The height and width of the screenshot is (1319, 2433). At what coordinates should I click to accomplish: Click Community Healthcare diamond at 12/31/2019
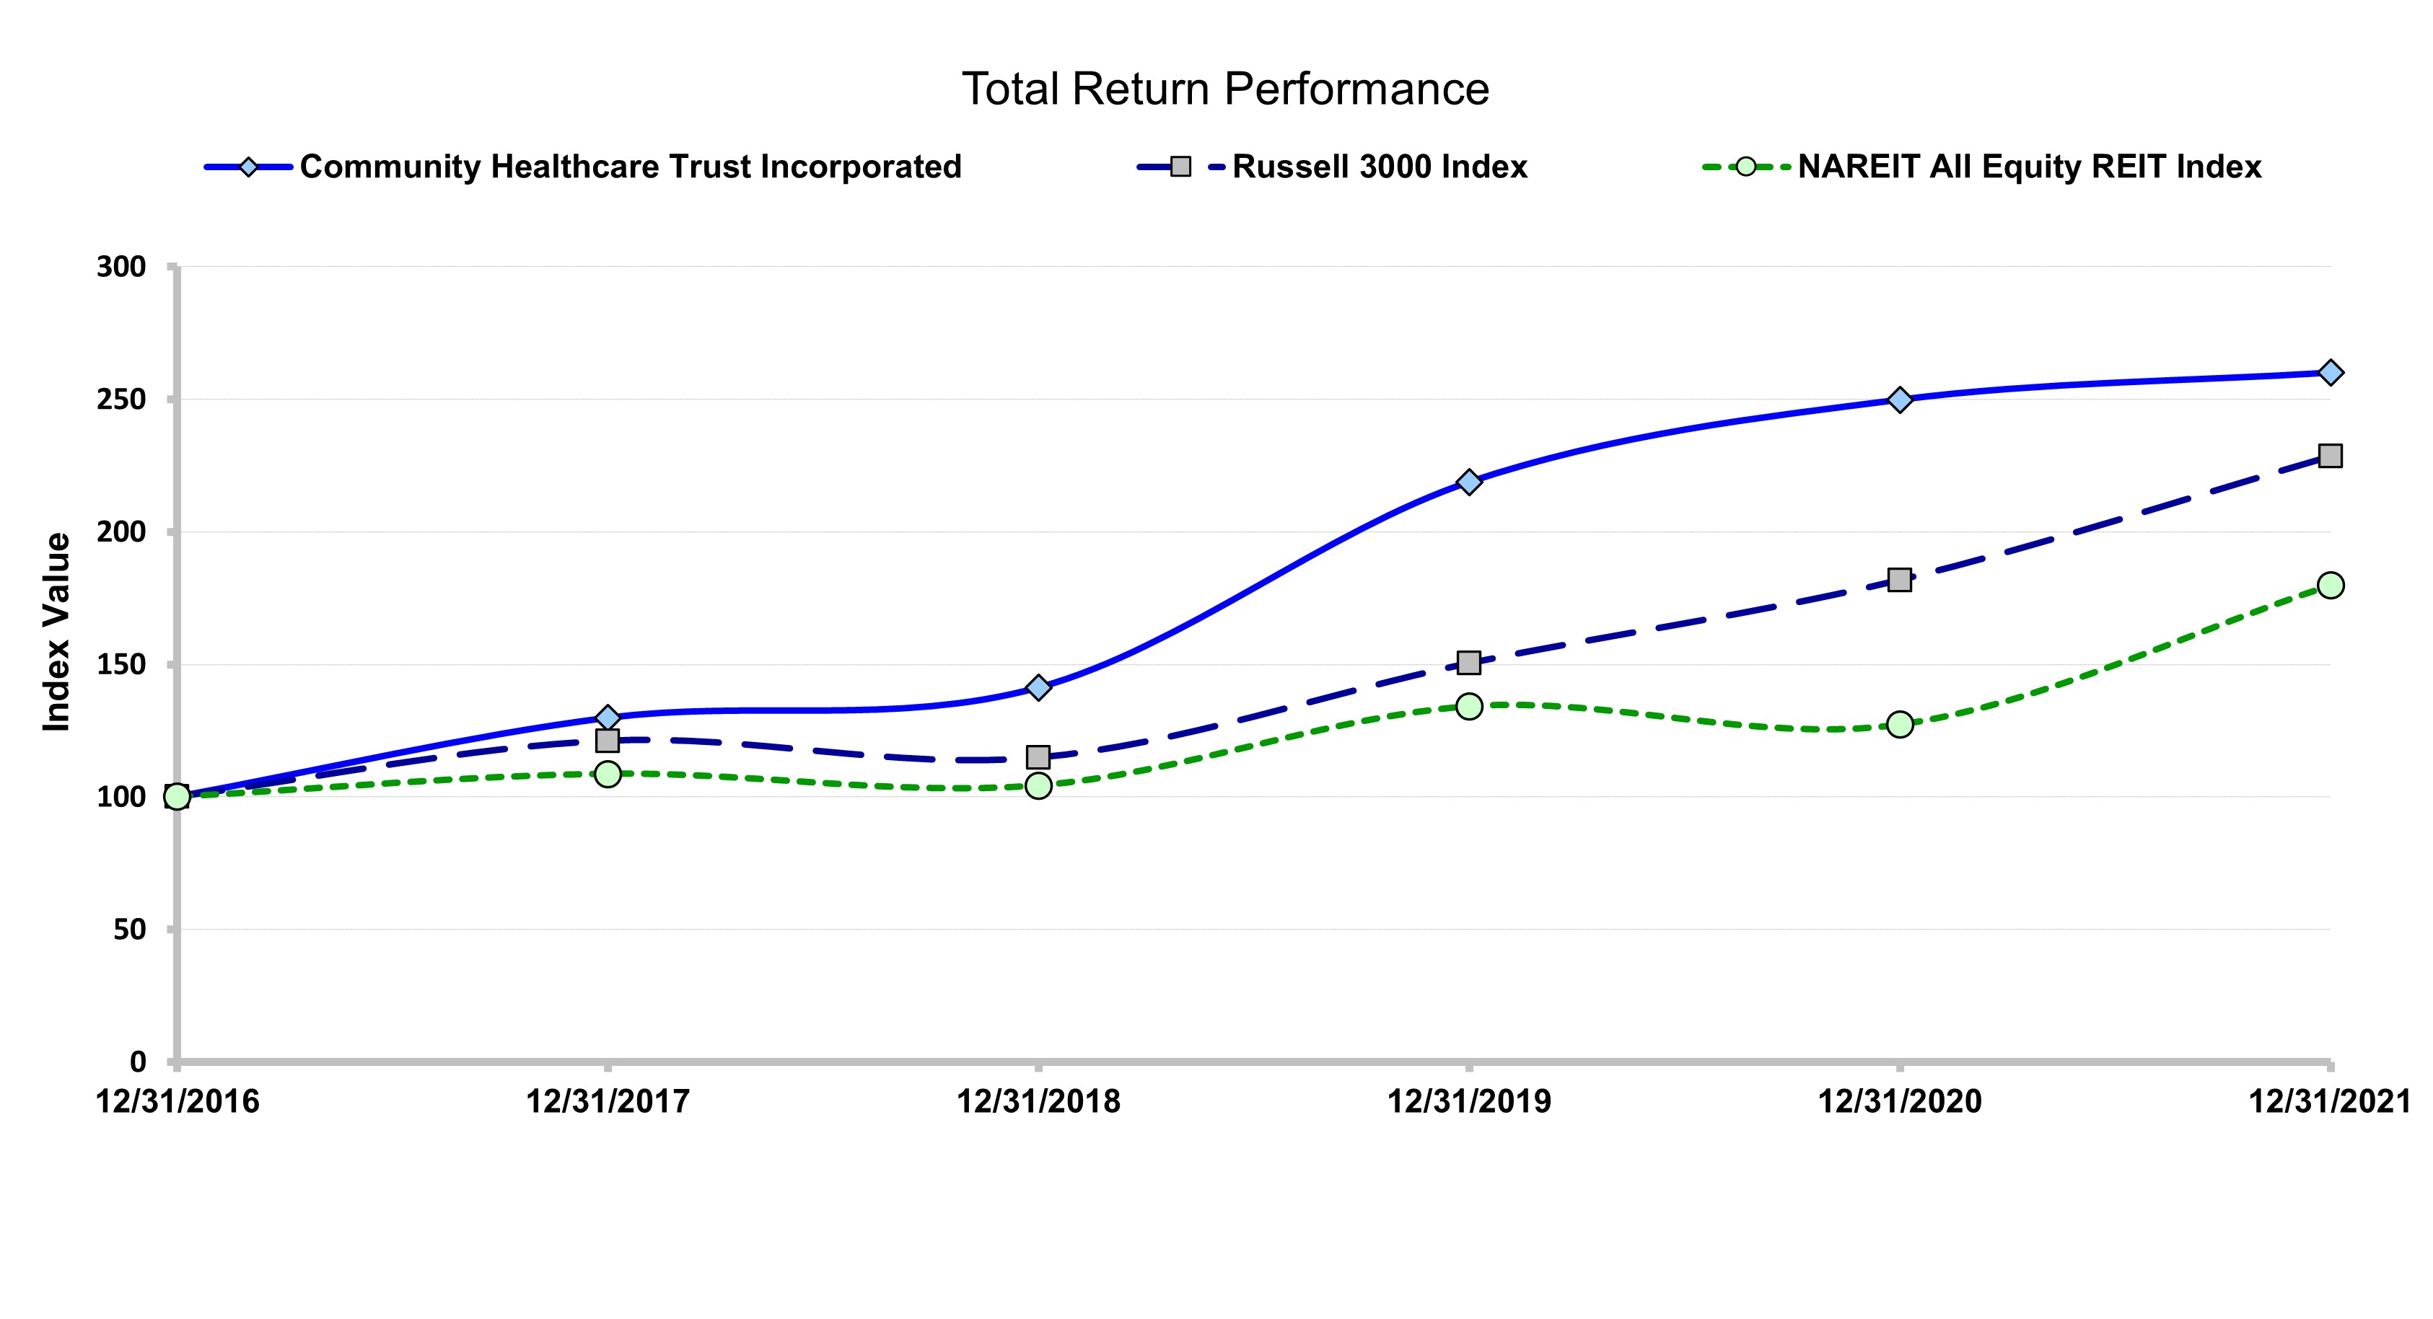1469,482
